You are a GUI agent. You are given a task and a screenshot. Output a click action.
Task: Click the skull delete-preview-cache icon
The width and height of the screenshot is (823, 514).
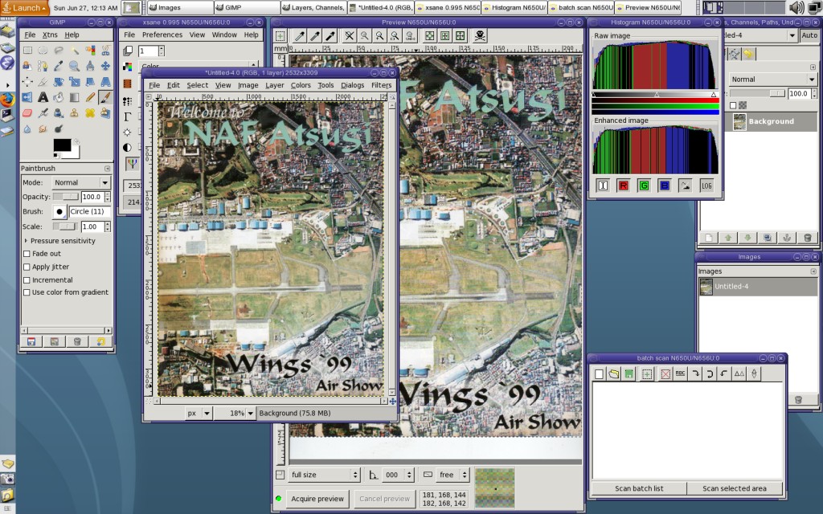pos(480,35)
